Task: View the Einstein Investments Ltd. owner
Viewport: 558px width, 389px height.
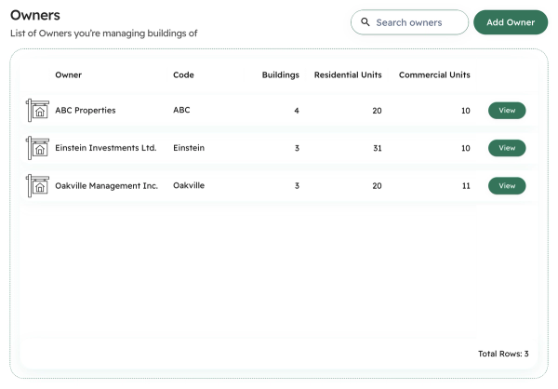Action: coord(507,148)
